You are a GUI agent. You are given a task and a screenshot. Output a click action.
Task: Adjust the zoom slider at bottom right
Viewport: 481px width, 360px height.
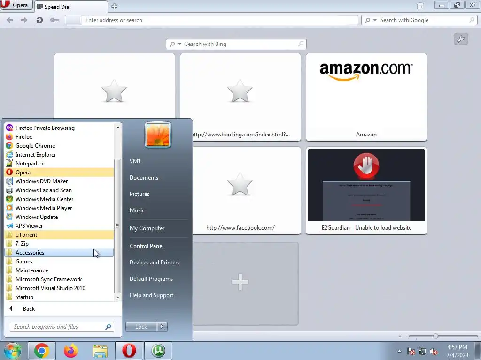click(x=435, y=336)
